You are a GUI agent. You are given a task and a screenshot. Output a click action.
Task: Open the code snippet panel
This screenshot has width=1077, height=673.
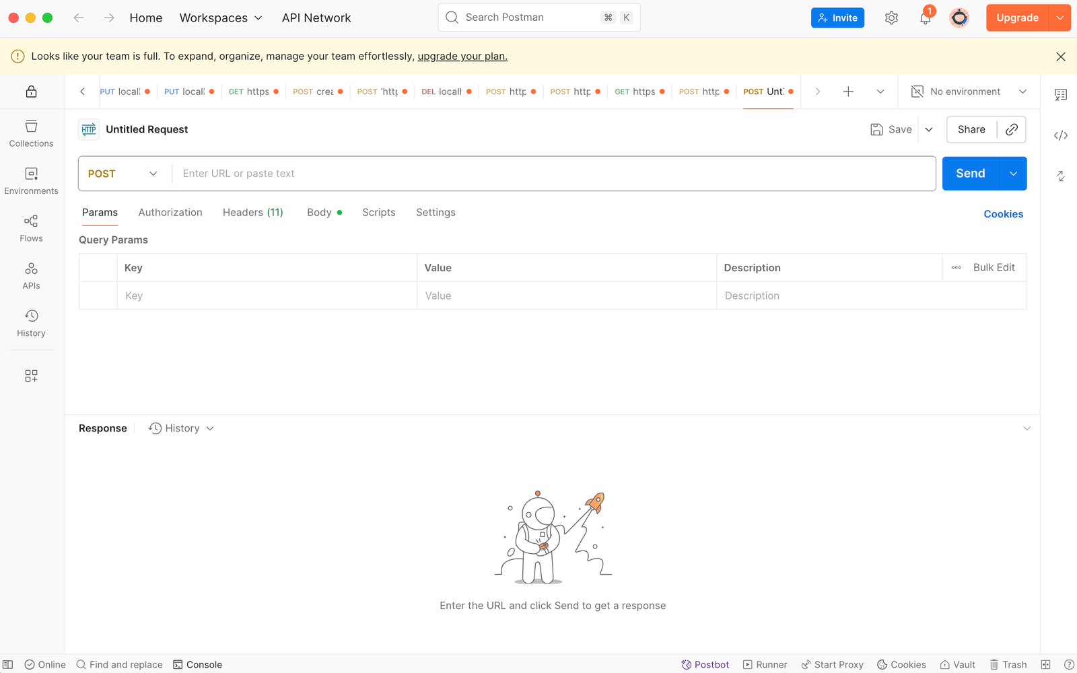tap(1060, 135)
